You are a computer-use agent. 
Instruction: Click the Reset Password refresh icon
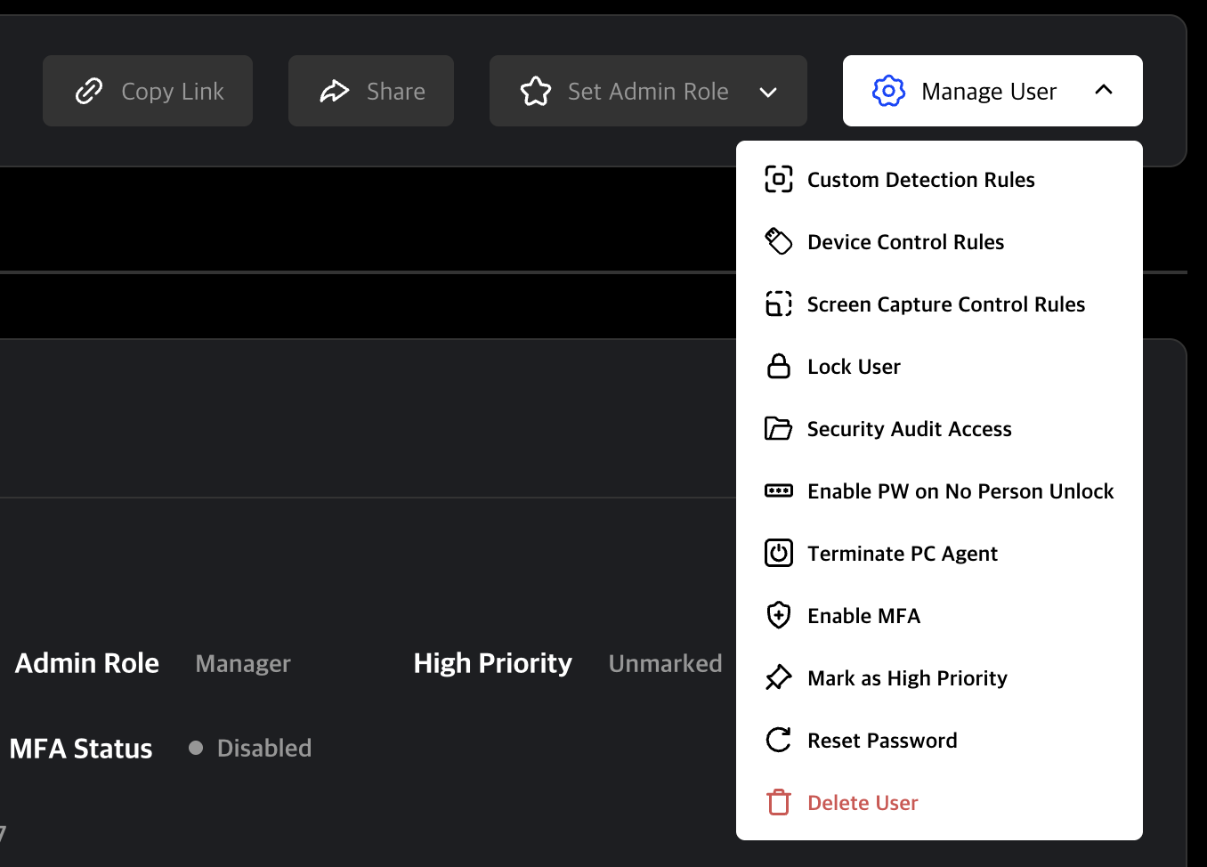[x=779, y=740]
